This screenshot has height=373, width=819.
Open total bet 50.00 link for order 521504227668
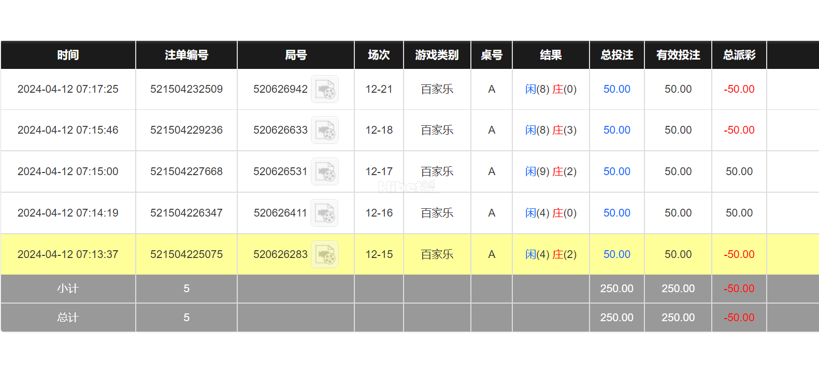617,171
